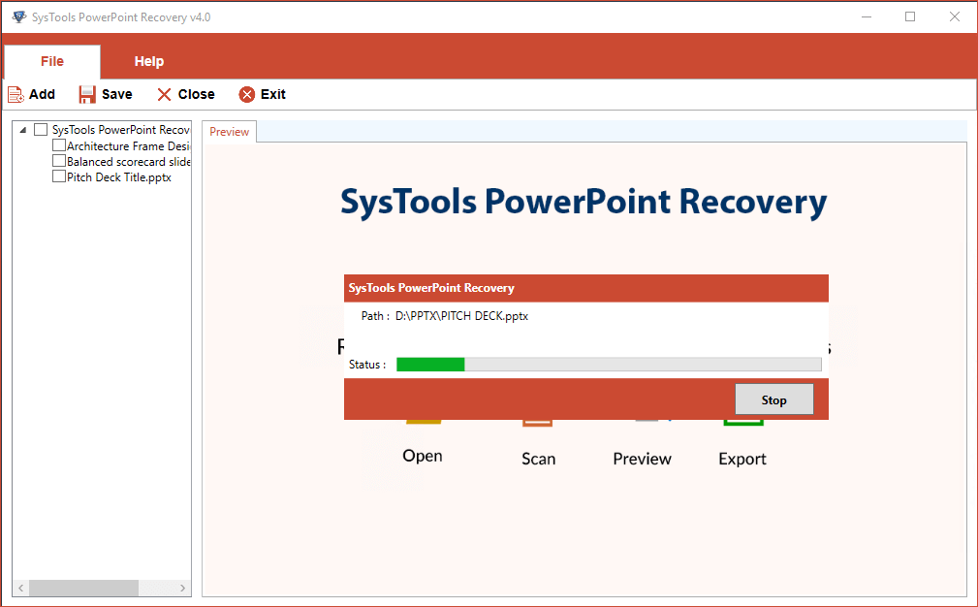Screen dimensions: 978x607
Task: Check the SysTools PowerPoint Recovery root checkbox
Action: 41,130
